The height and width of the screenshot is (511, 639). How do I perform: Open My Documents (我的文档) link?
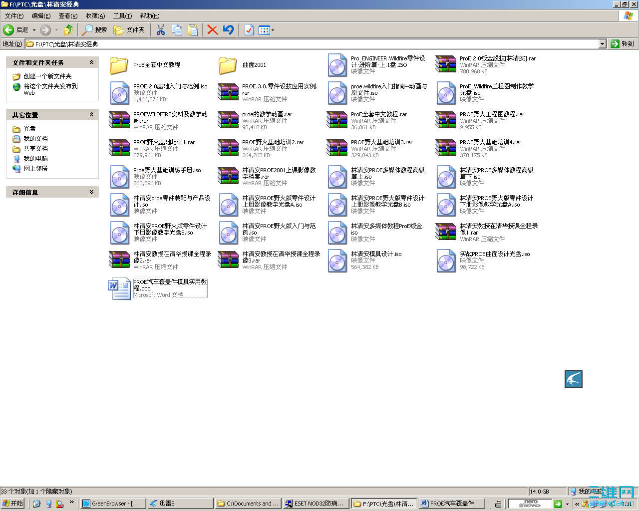35,139
